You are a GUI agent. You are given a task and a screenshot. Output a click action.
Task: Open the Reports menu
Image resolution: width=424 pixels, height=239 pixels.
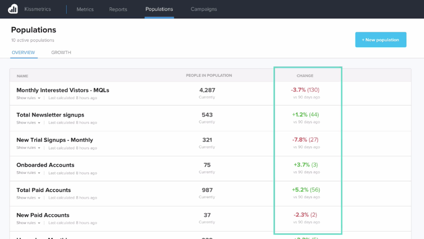click(x=118, y=9)
